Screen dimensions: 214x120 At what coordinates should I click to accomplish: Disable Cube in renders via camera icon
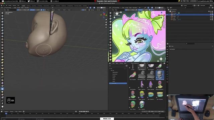click(x=212, y=15)
